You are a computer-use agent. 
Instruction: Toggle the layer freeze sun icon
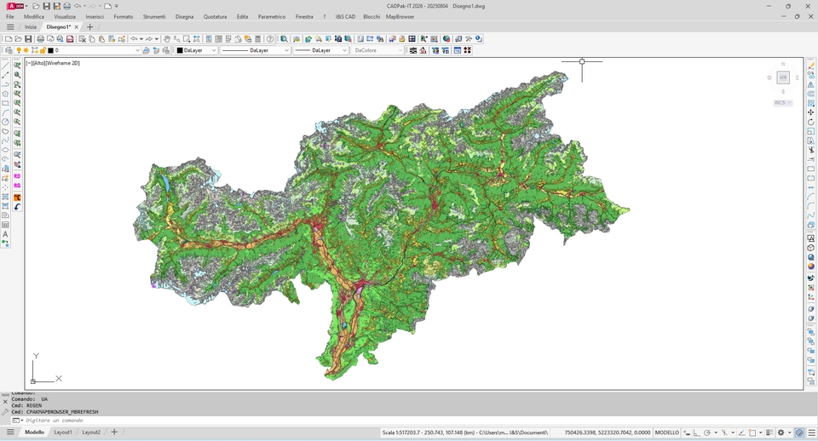[26, 50]
